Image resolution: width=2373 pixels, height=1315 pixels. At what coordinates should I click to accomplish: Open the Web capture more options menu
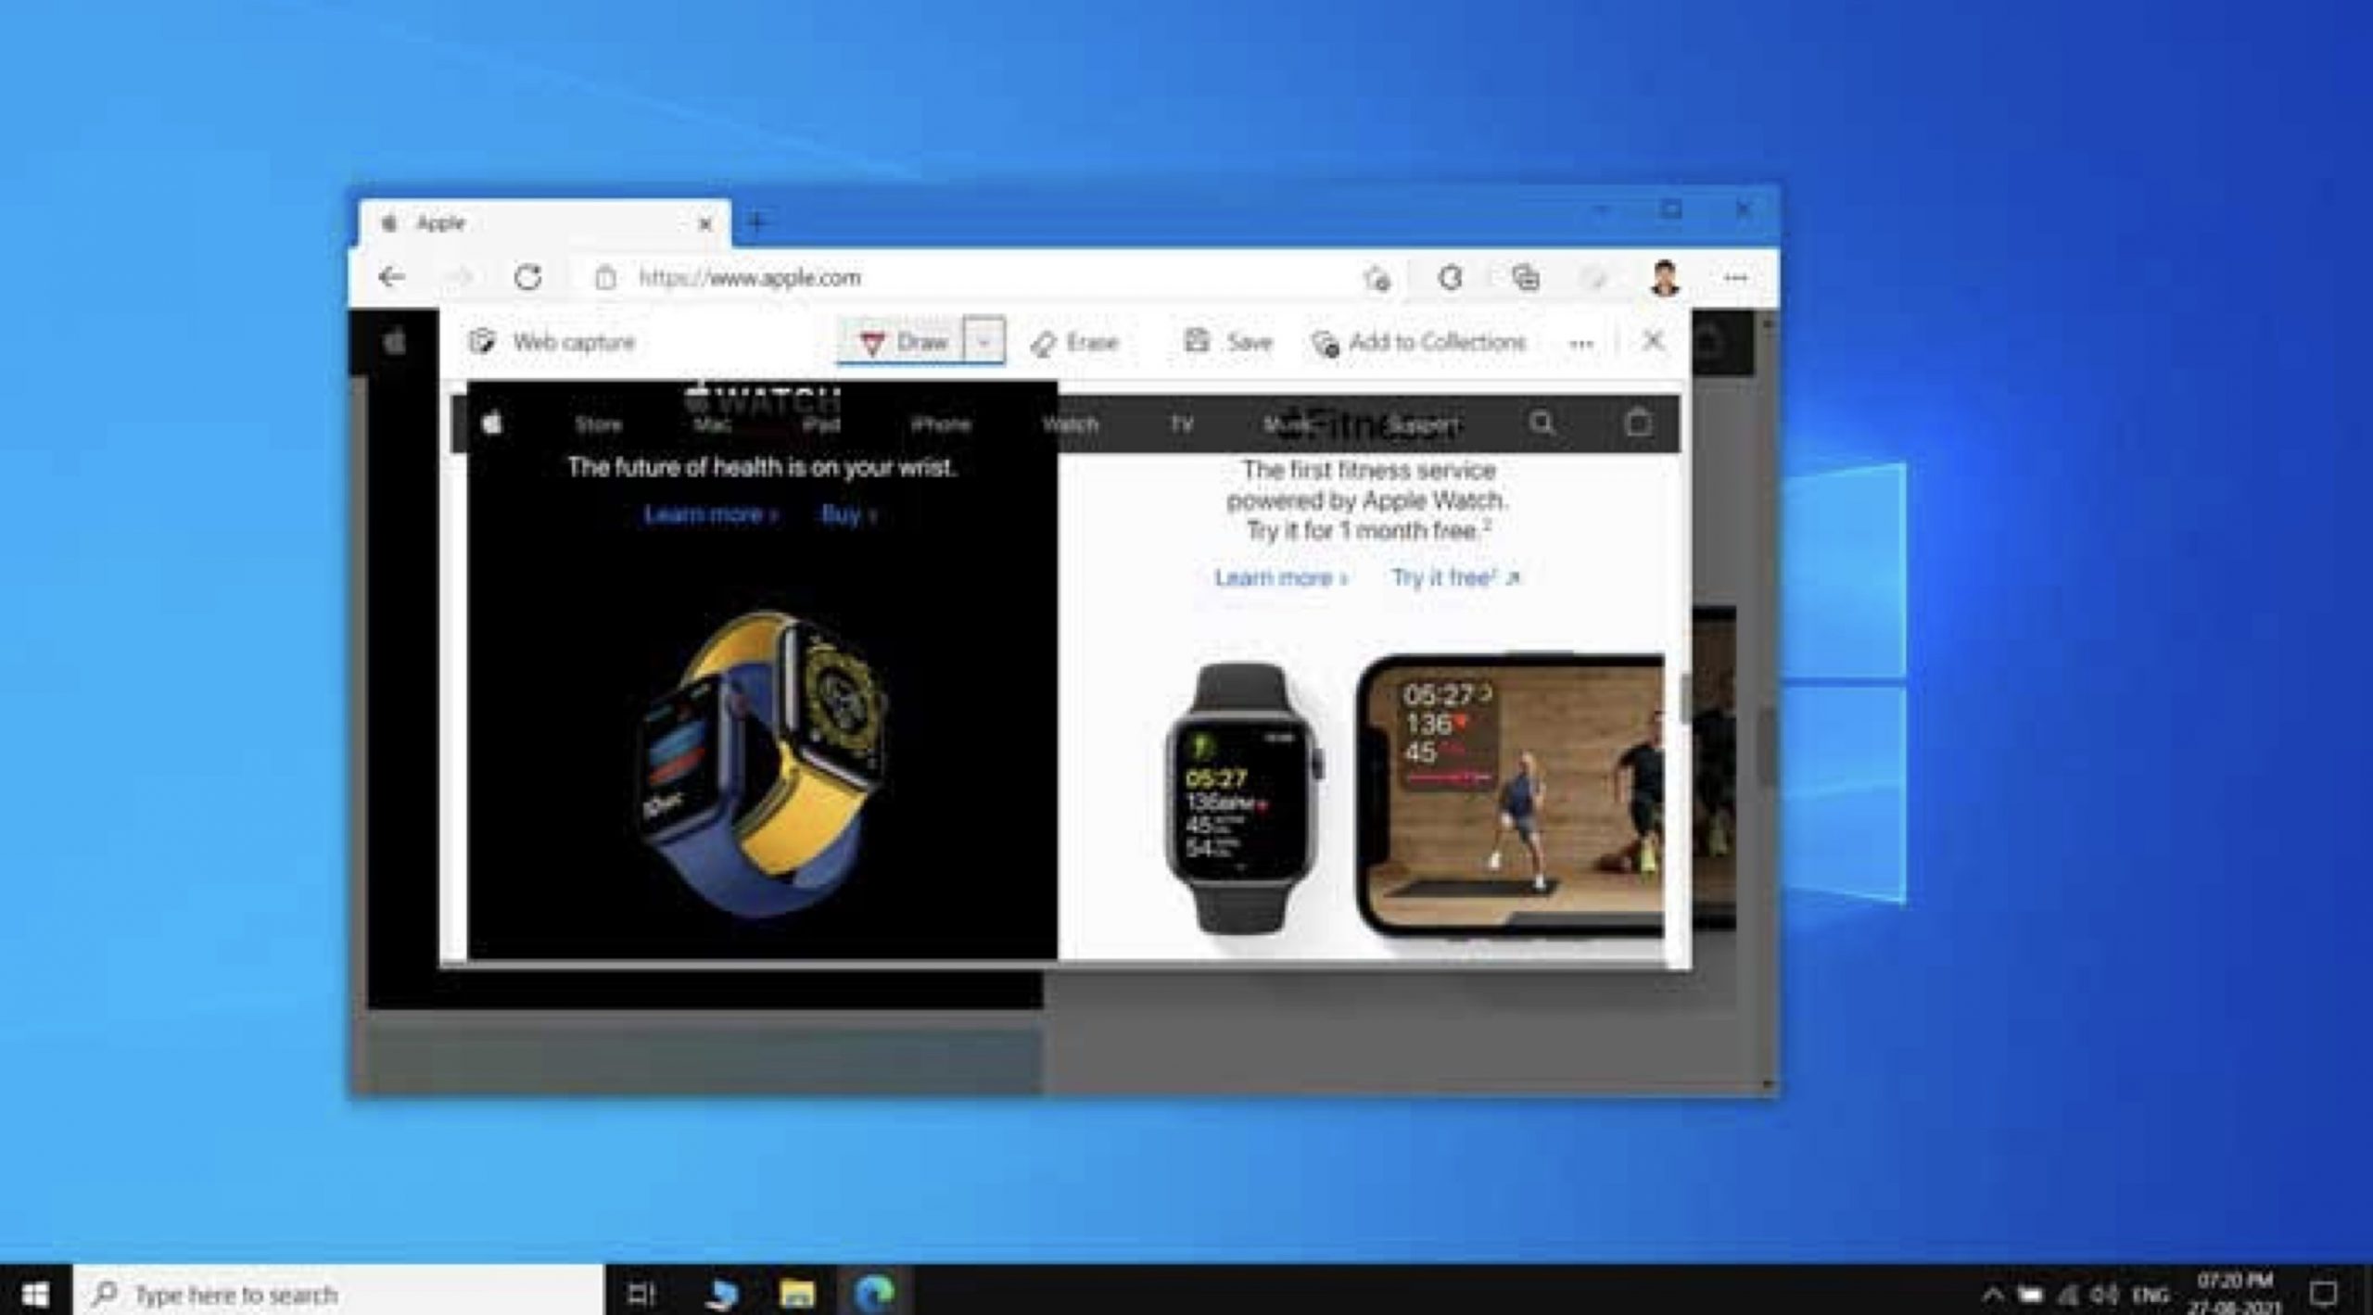coord(1580,342)
